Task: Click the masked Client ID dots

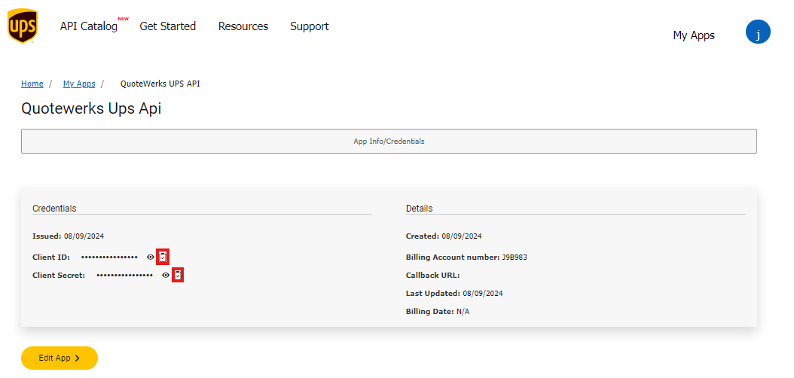Action: 109,257
